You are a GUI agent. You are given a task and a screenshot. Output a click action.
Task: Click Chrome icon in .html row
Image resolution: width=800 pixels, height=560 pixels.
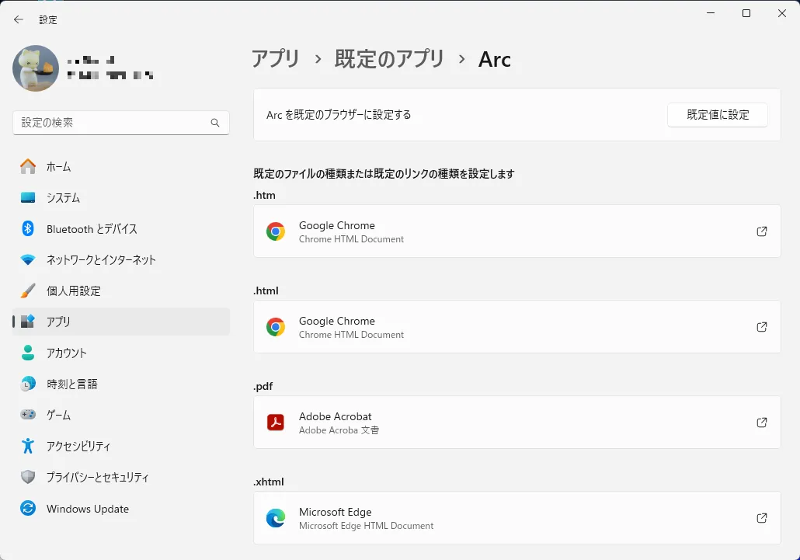(x=276, y=327)
